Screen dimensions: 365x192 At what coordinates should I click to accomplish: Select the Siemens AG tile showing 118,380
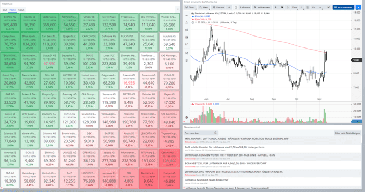pos(109,100)
